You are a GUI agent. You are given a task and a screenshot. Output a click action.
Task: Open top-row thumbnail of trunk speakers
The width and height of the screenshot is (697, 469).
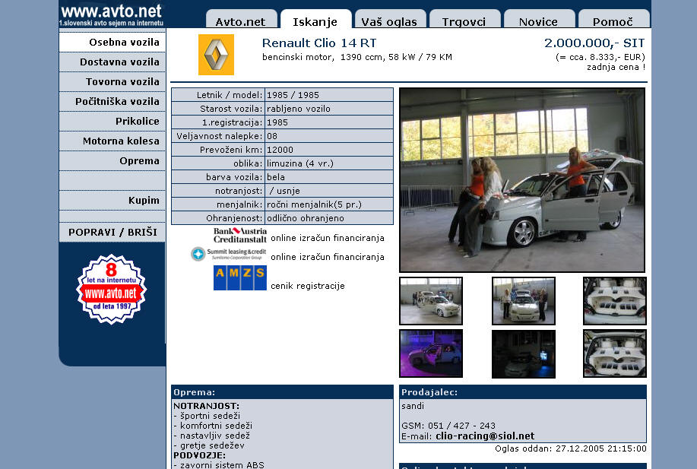[615, 301]
